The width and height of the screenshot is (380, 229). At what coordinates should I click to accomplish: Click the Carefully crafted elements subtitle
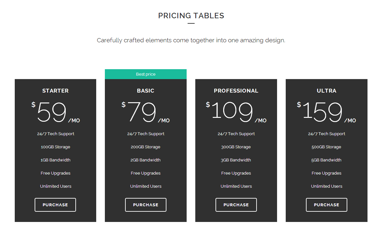tap(191, 40)
